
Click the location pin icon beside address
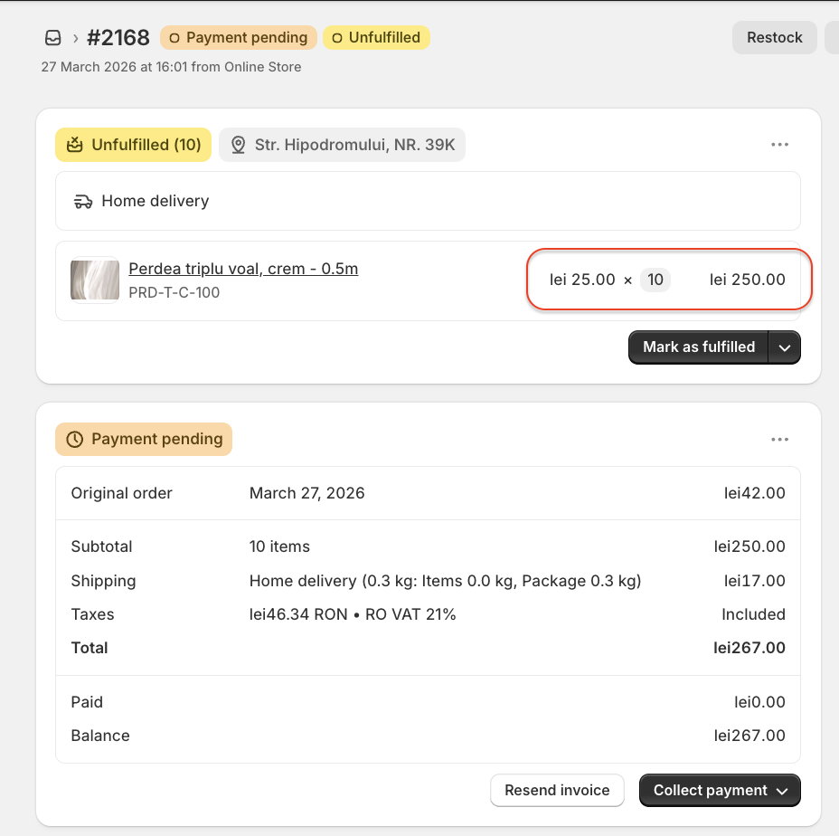click(239, 145)
